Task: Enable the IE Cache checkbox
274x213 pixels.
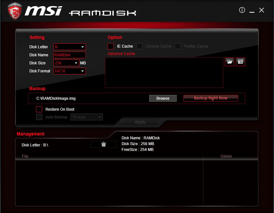Action: tap(111, 46)
